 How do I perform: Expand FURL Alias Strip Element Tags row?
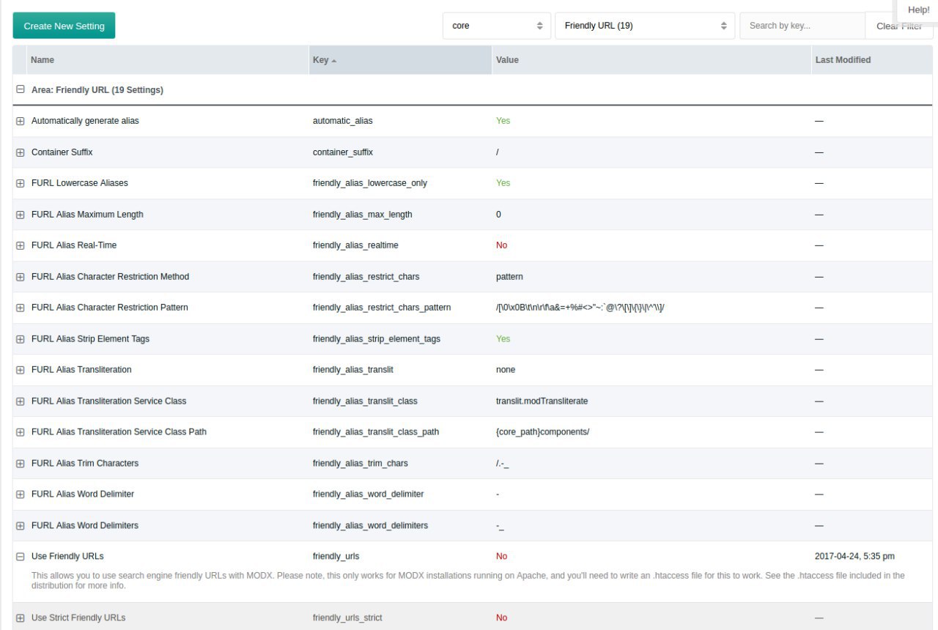pos(21,339)
